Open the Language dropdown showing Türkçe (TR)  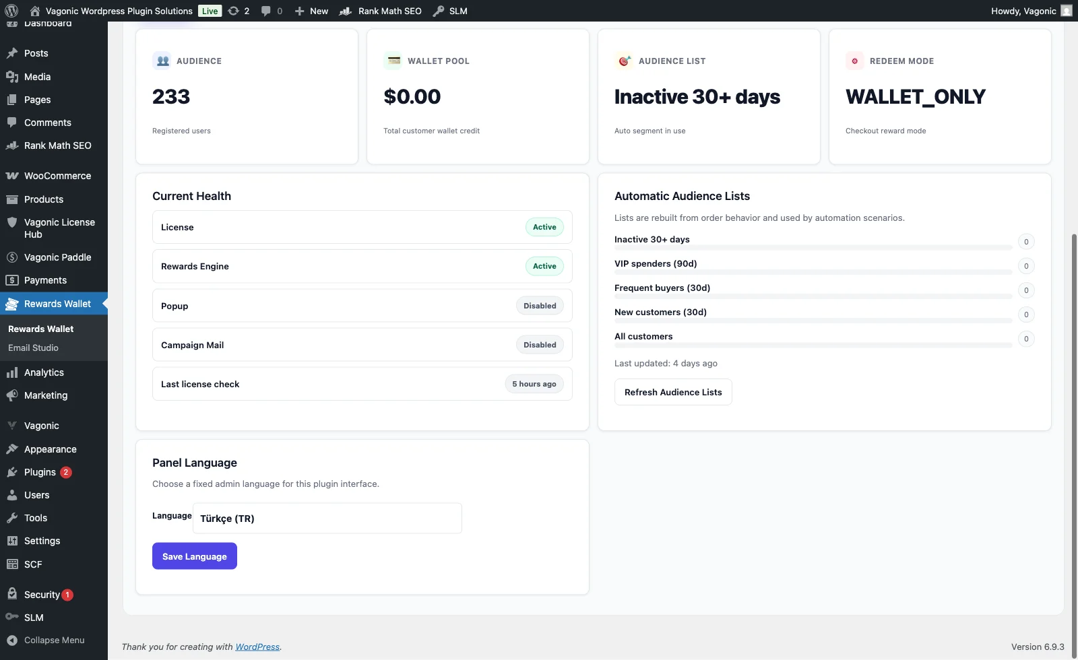[327, 519]
